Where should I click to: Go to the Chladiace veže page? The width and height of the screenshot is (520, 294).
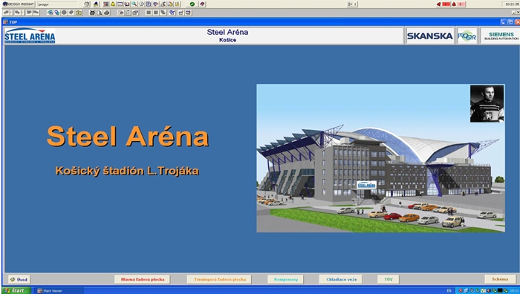pos(341,279)
